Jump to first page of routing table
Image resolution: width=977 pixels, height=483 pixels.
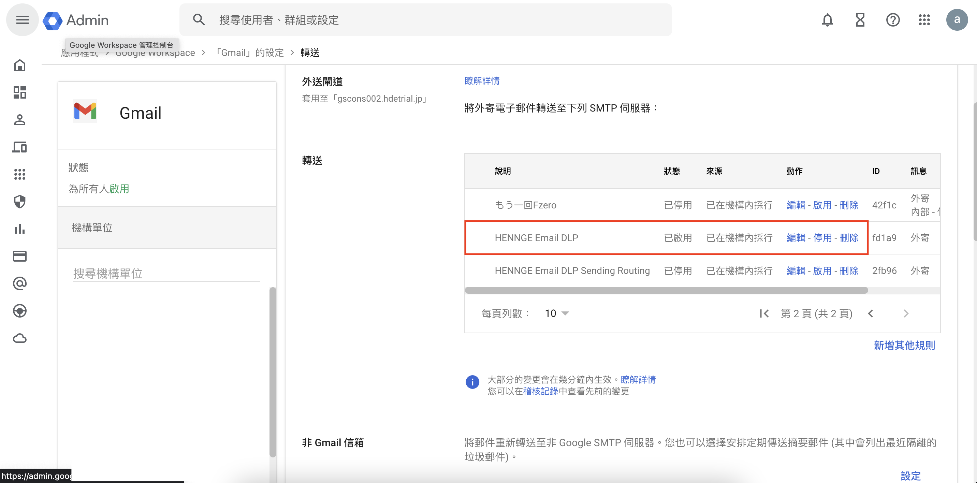(764, 313)
